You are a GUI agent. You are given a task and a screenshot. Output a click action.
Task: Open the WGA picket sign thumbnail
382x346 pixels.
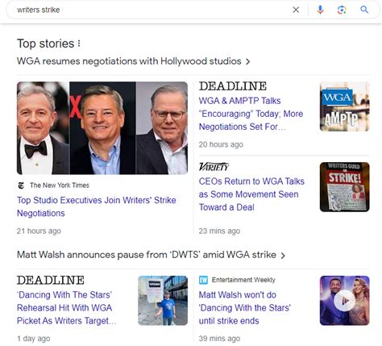tap(163, 301)
